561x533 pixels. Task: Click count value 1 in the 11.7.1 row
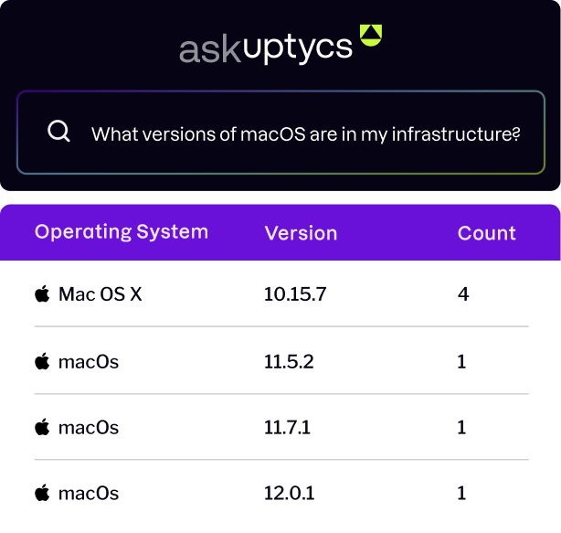click(x=461, y=427)
